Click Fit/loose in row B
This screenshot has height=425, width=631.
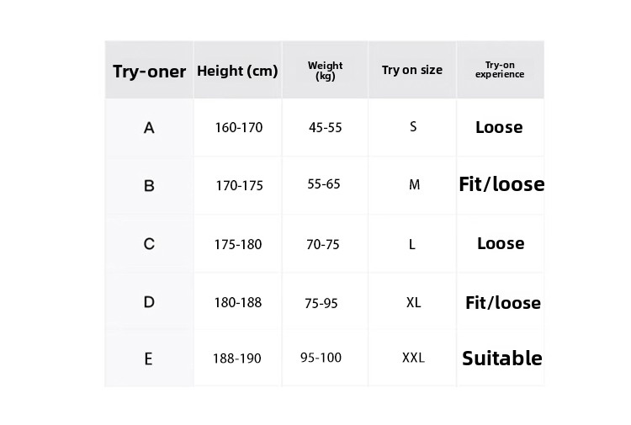coord(501,184)
